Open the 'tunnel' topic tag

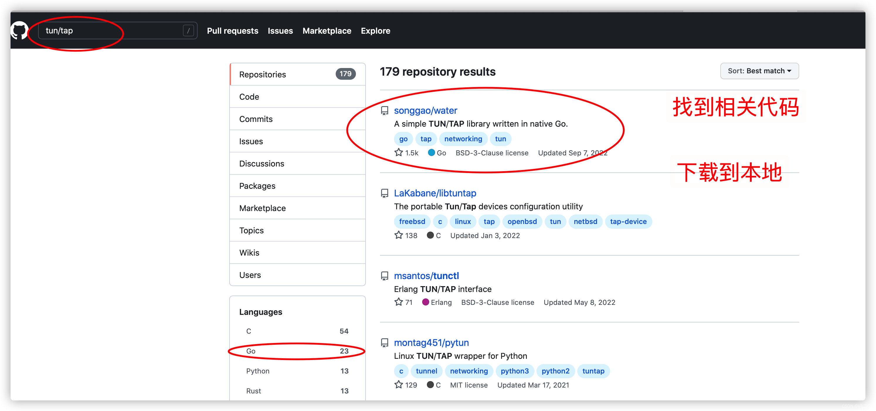[x=427, y=371]
